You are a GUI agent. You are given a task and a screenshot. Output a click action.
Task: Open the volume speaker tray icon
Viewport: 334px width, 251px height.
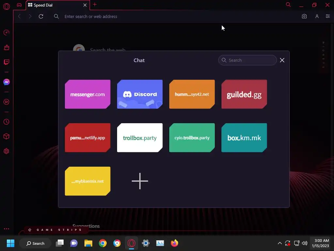(x=305, y=243)
